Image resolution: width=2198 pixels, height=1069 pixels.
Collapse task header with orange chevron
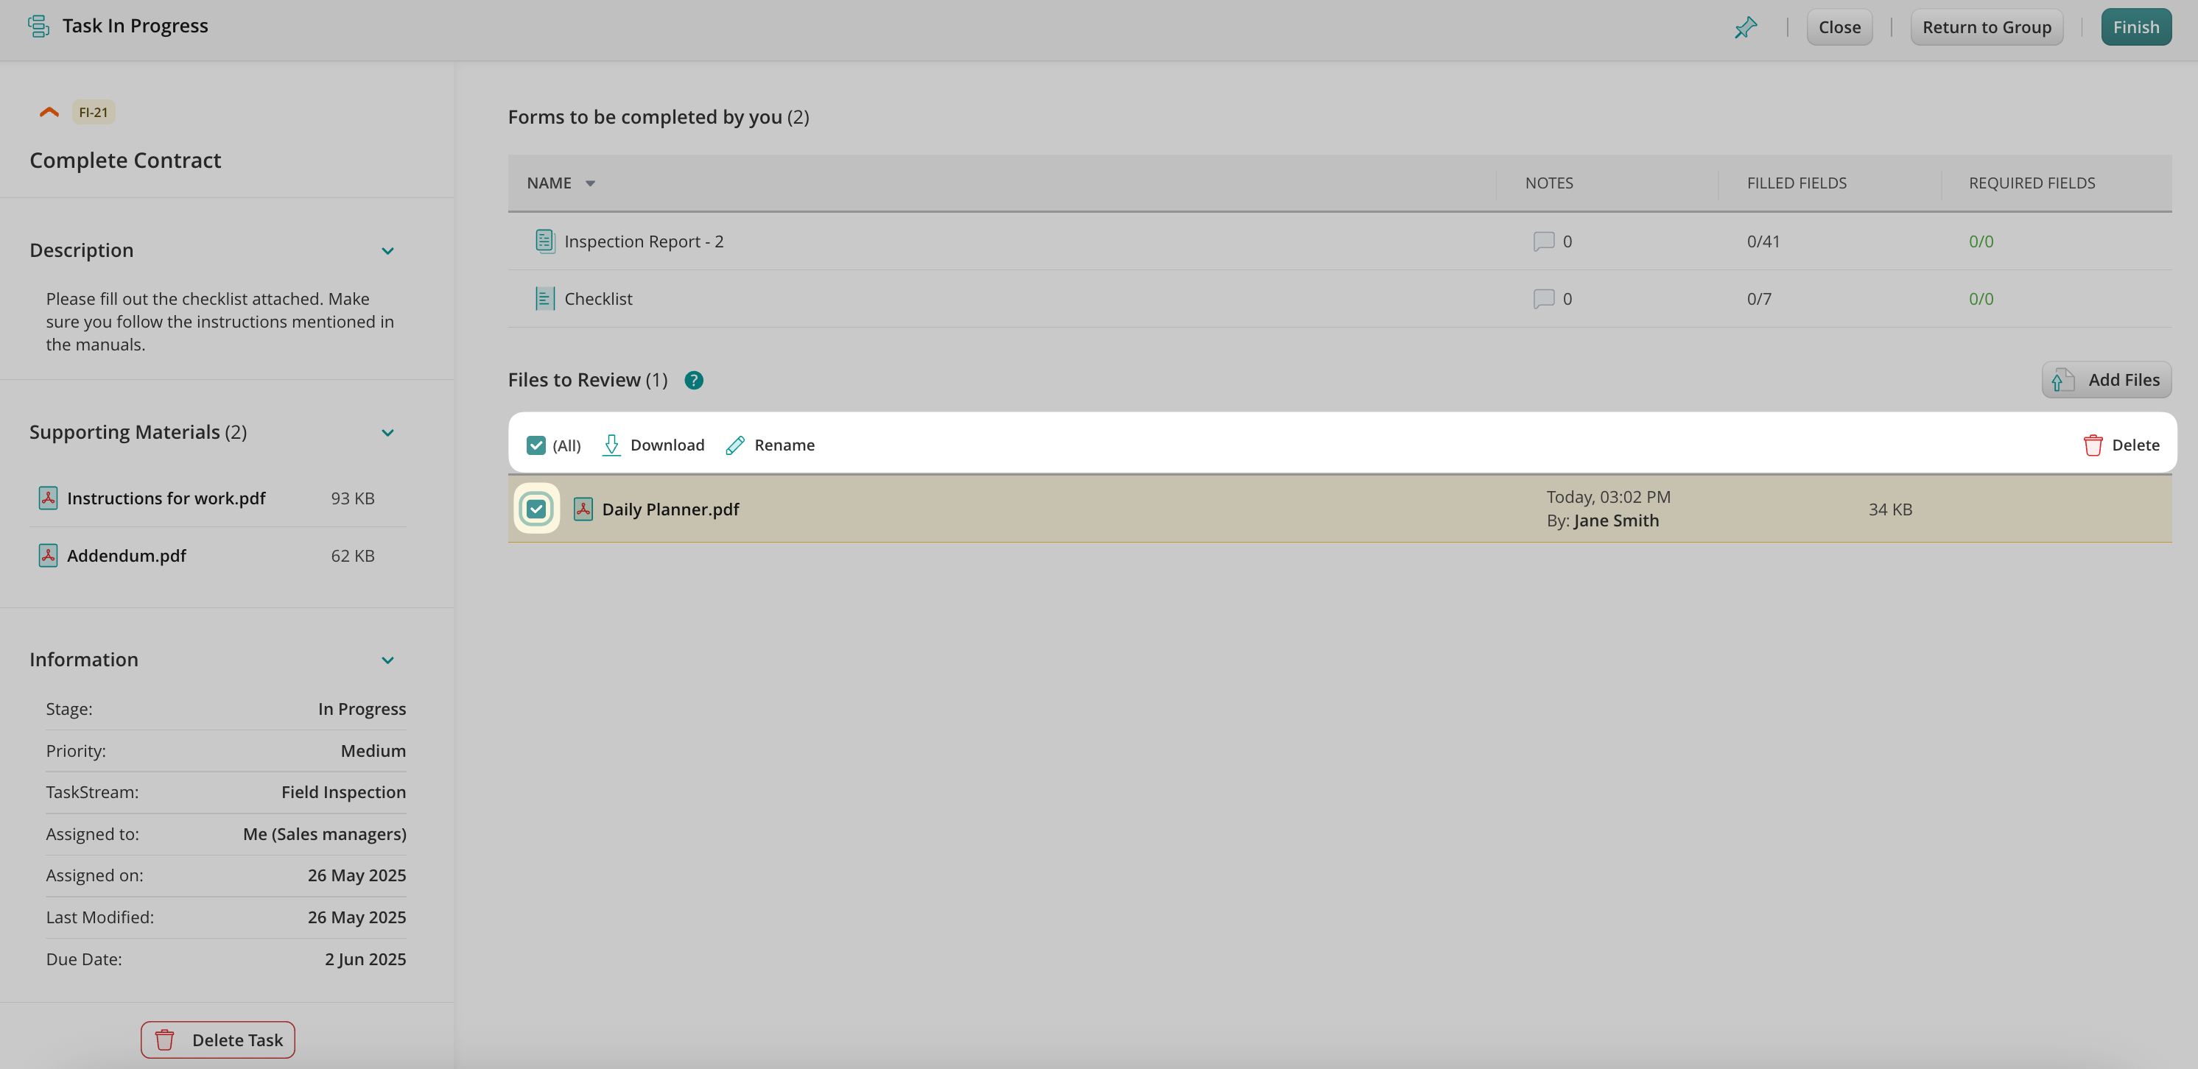(49, 113)
